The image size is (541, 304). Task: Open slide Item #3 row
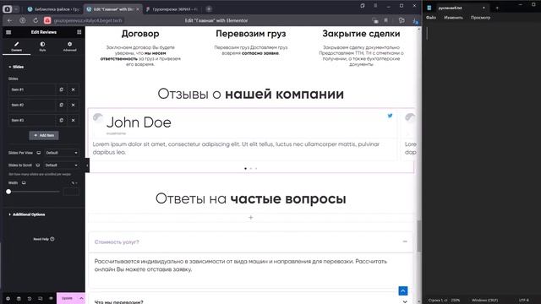(32, 120)
